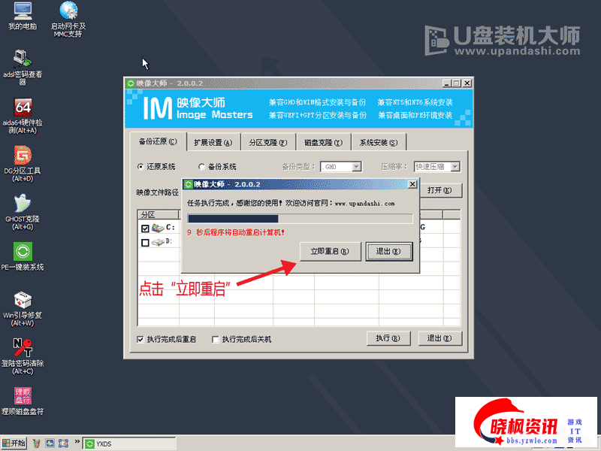The width and height of the screenshot is (601, 451).
Task: Open the 我的电脑 desktop icon
Action: (x=23, y=12)
